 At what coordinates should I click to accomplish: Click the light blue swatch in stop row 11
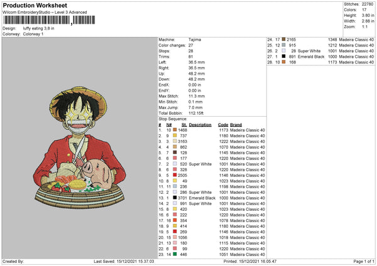coord(175,186)
